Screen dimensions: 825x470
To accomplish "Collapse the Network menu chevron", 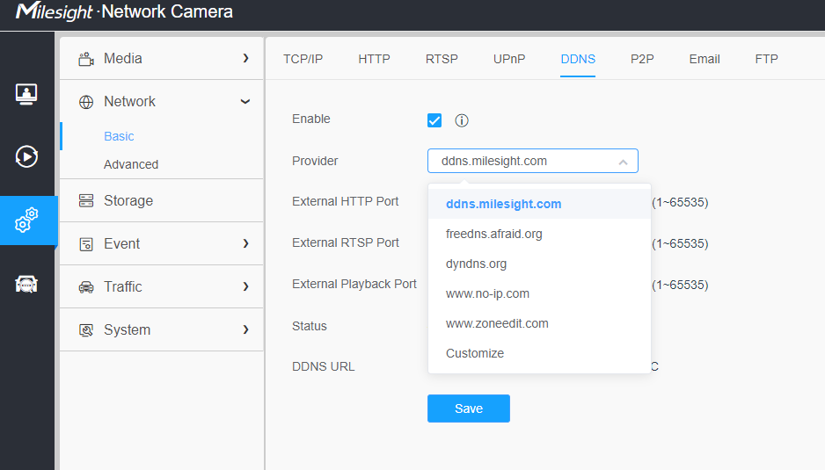I will 245,101.
